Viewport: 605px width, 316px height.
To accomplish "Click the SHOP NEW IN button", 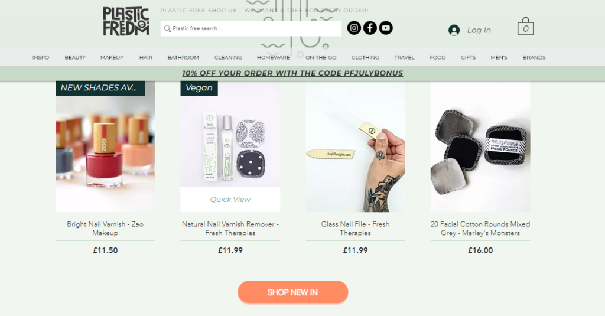I will [293, 292].
